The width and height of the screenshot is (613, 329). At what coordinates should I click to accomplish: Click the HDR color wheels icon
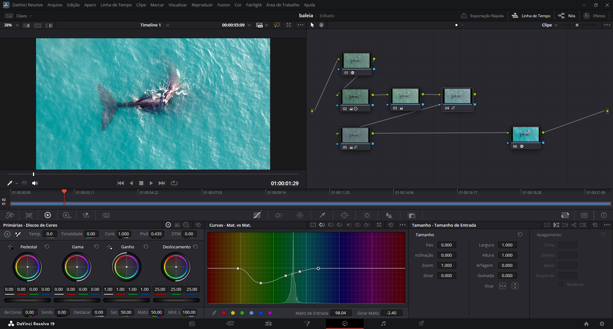67,215
